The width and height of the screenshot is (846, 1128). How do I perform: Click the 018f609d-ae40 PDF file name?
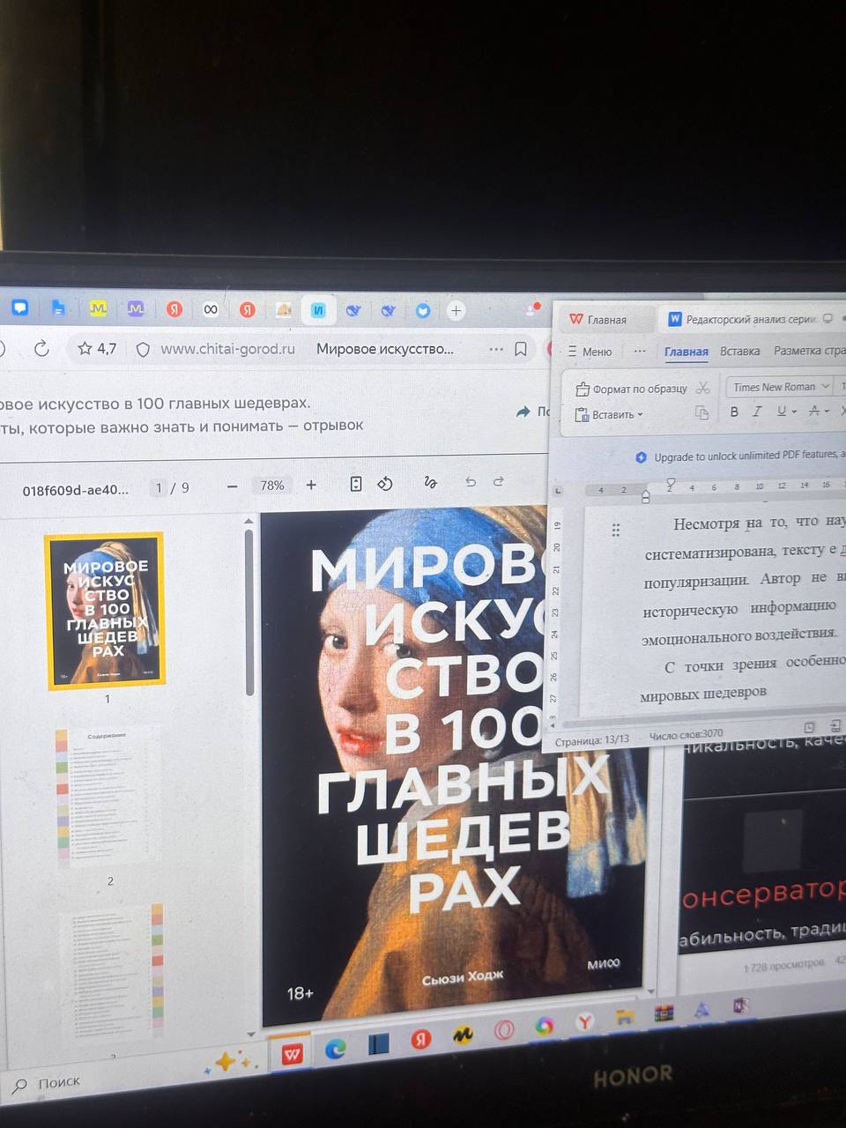(75, 489)
